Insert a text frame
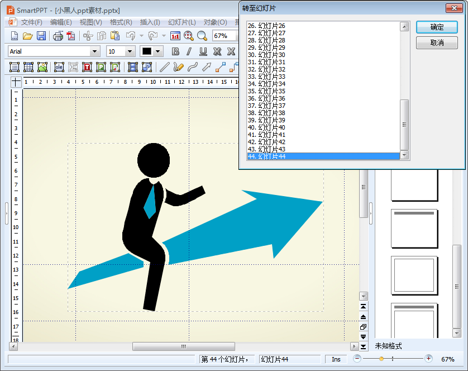This screenshot has height=371, width=468. tap(15, 67)
